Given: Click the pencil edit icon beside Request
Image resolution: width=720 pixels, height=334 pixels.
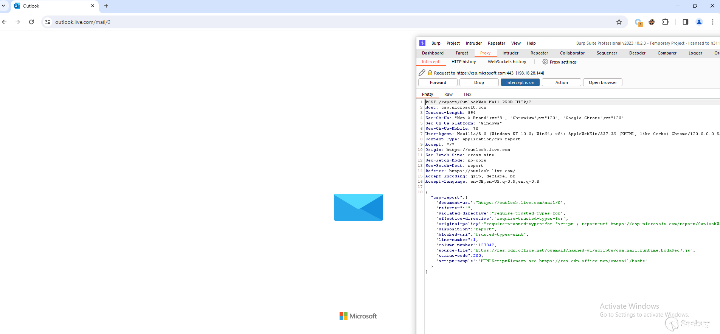Looking at the screenshot, I should [x=422, y=73].
